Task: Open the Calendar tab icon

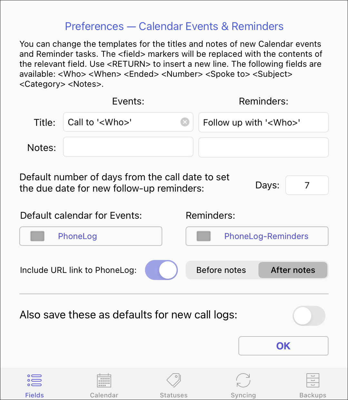Action: tap(104, 381)
